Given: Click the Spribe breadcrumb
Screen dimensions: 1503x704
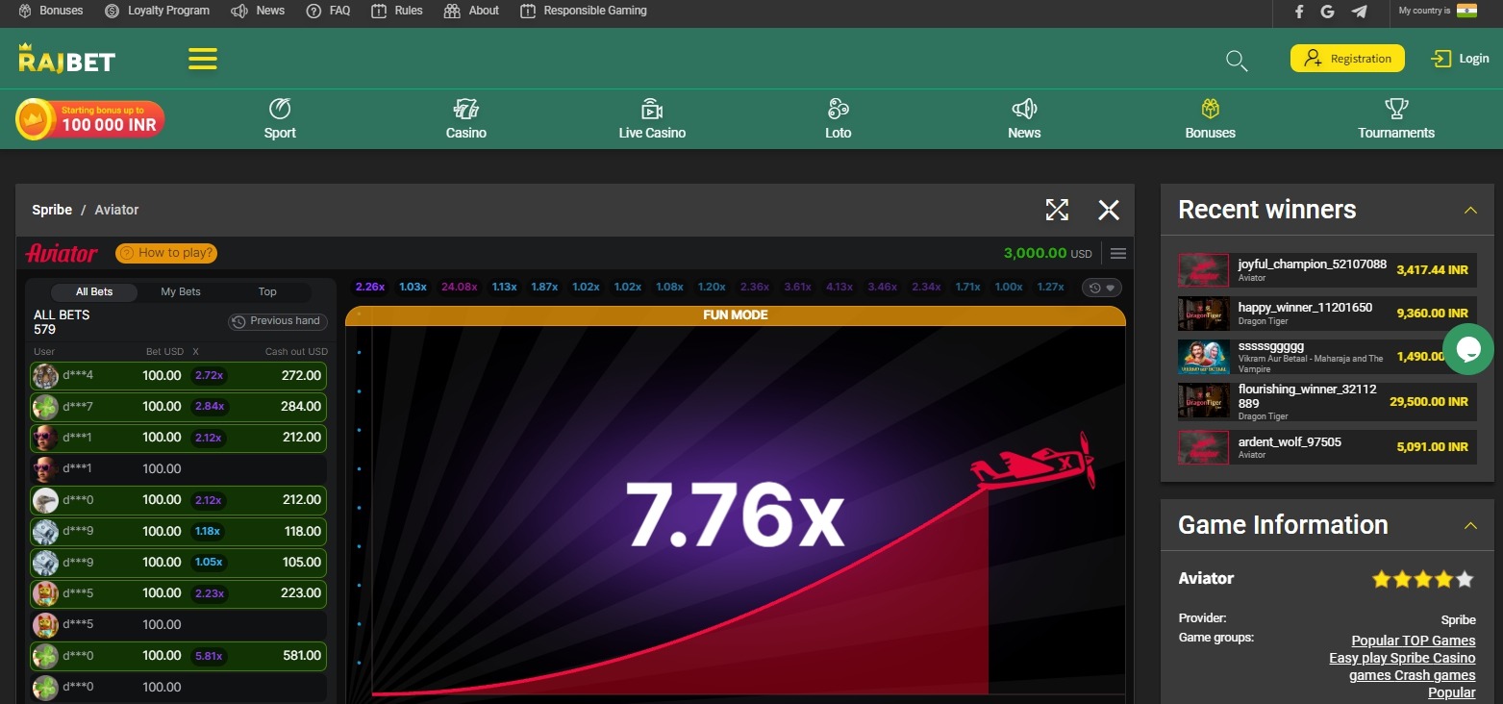Looking at the screenshot, I should point(52,210).
